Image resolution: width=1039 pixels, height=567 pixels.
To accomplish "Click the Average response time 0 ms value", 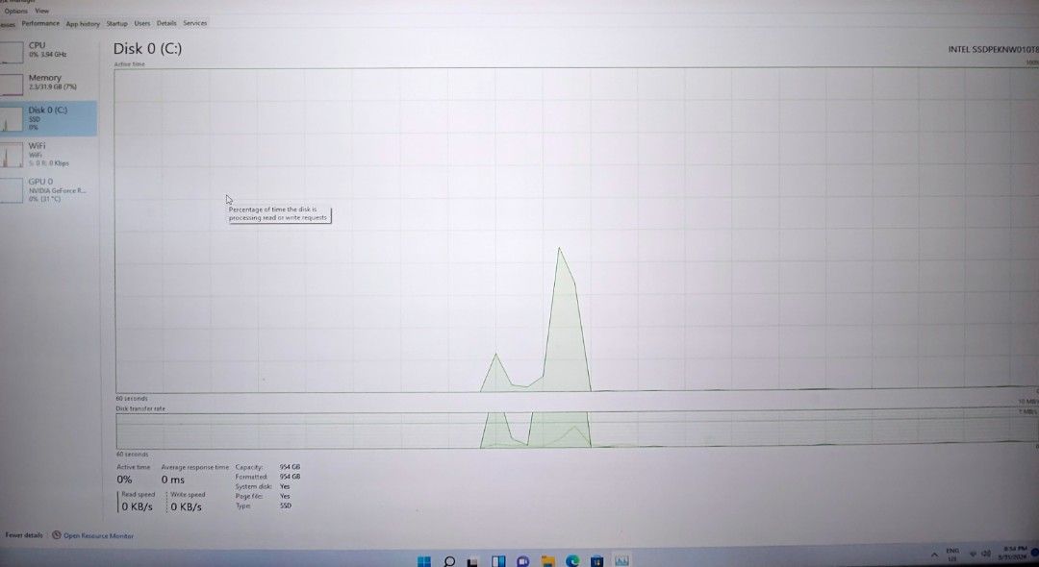I will tap(173, 480).
